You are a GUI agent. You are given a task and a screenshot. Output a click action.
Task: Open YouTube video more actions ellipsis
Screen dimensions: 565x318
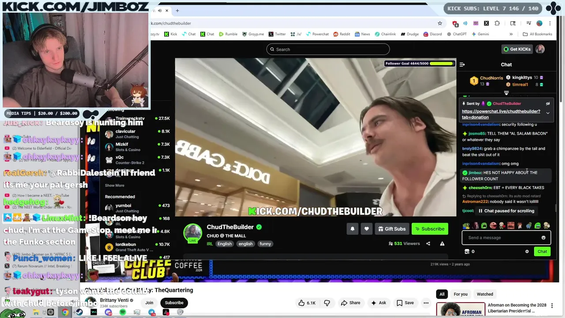pos(426,303)
